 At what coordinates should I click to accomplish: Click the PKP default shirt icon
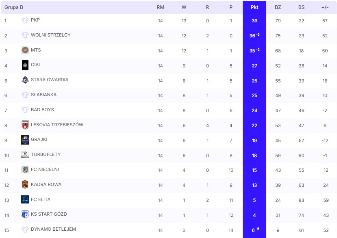25,20
